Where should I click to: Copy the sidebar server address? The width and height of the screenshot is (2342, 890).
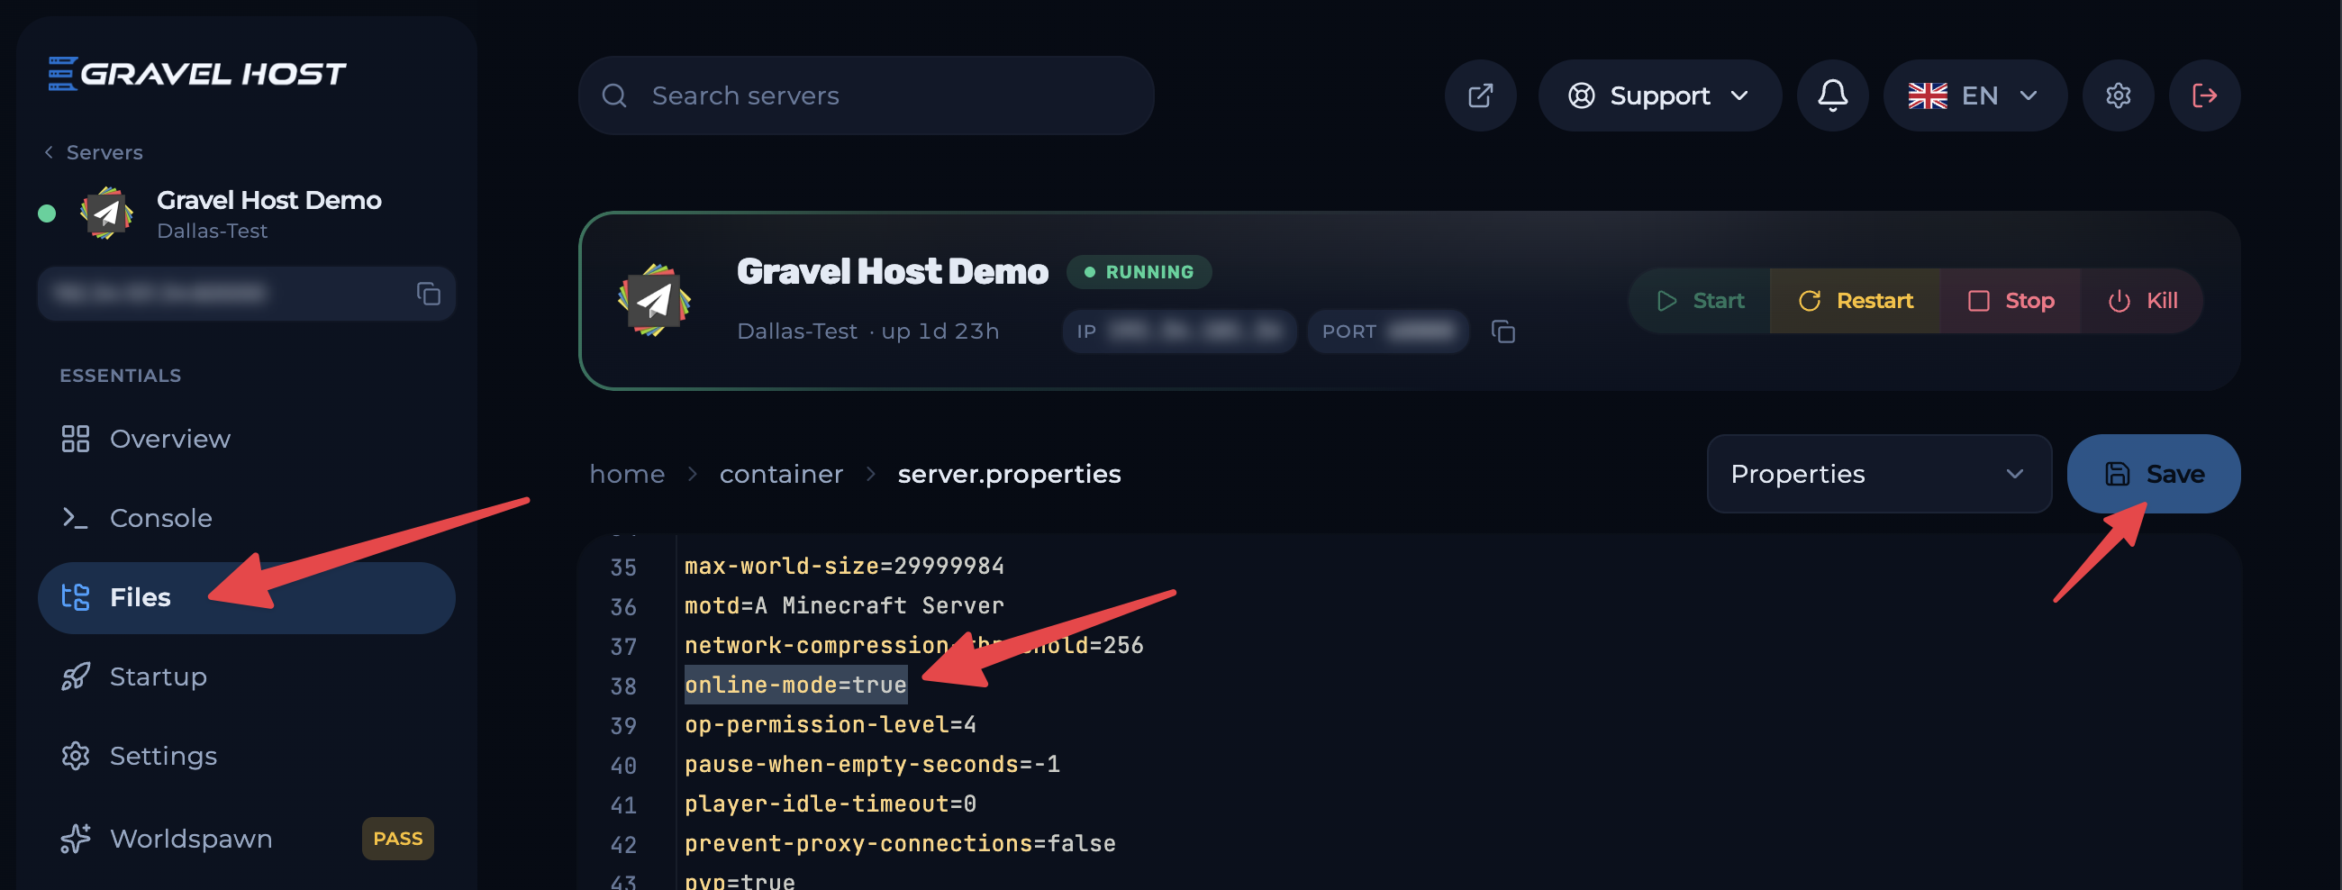pos(428,294)
